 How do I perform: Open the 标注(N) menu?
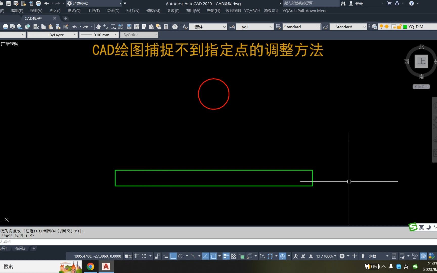coord(133,11)
